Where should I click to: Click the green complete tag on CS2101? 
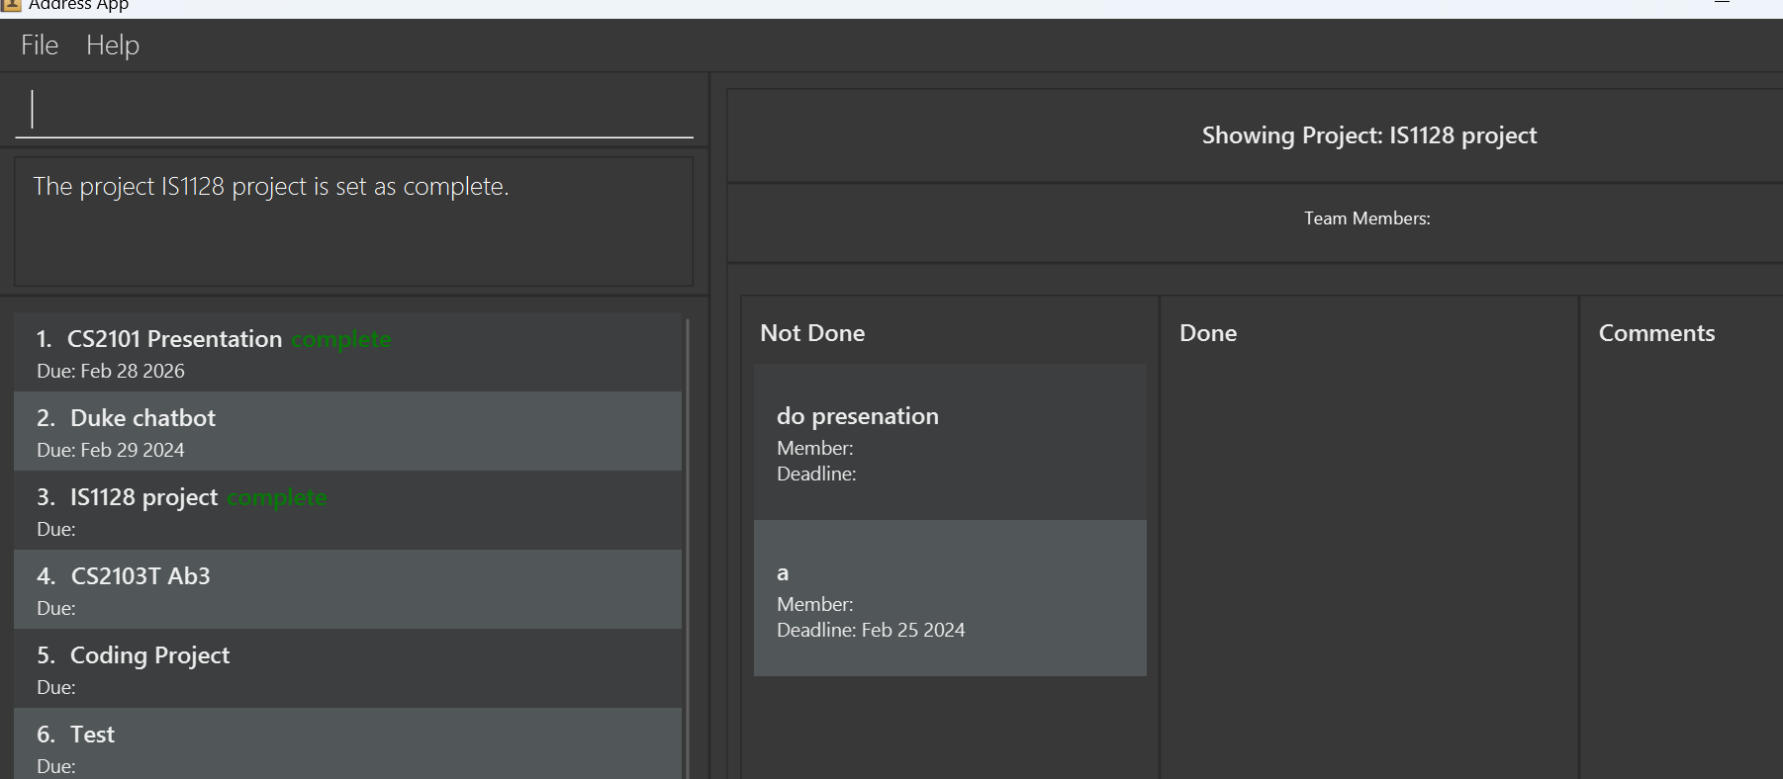coord(341,339)
